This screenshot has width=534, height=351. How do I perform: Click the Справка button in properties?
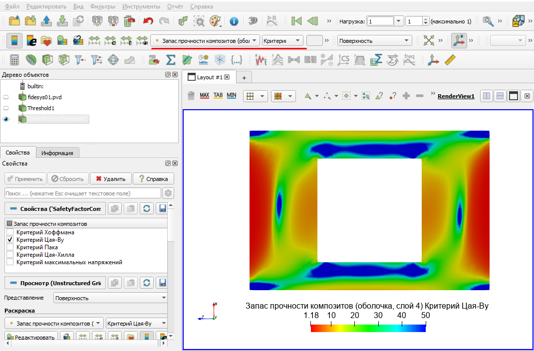point(153,178)
